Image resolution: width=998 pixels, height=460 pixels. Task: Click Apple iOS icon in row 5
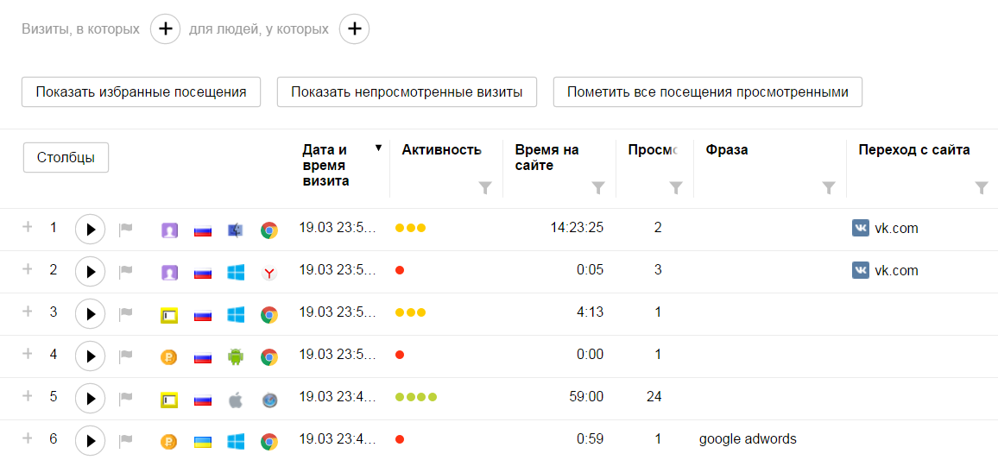[x=236, y=400]
